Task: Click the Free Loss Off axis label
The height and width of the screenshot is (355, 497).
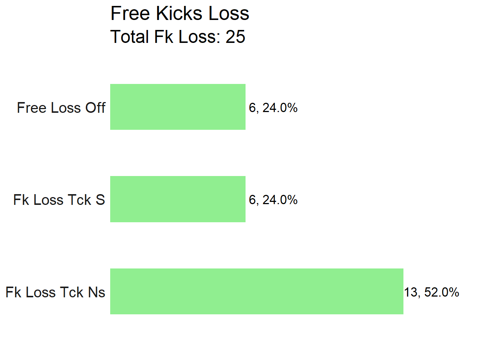Action: coord(61,108)
